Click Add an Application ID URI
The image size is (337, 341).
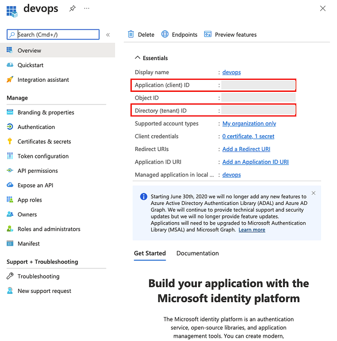pyautogui.click(x=255, y=162)
